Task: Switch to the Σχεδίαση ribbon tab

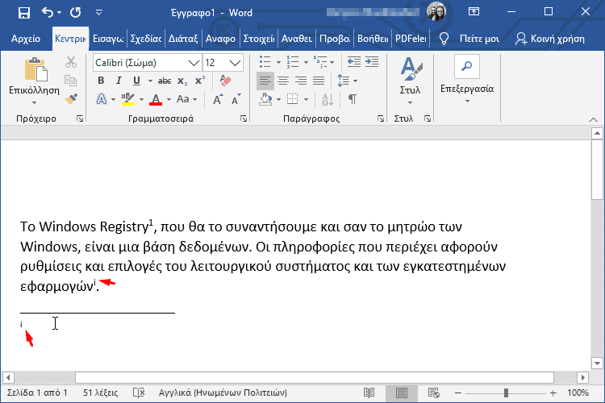Action: pyautogui.click(x=146, y=39)
